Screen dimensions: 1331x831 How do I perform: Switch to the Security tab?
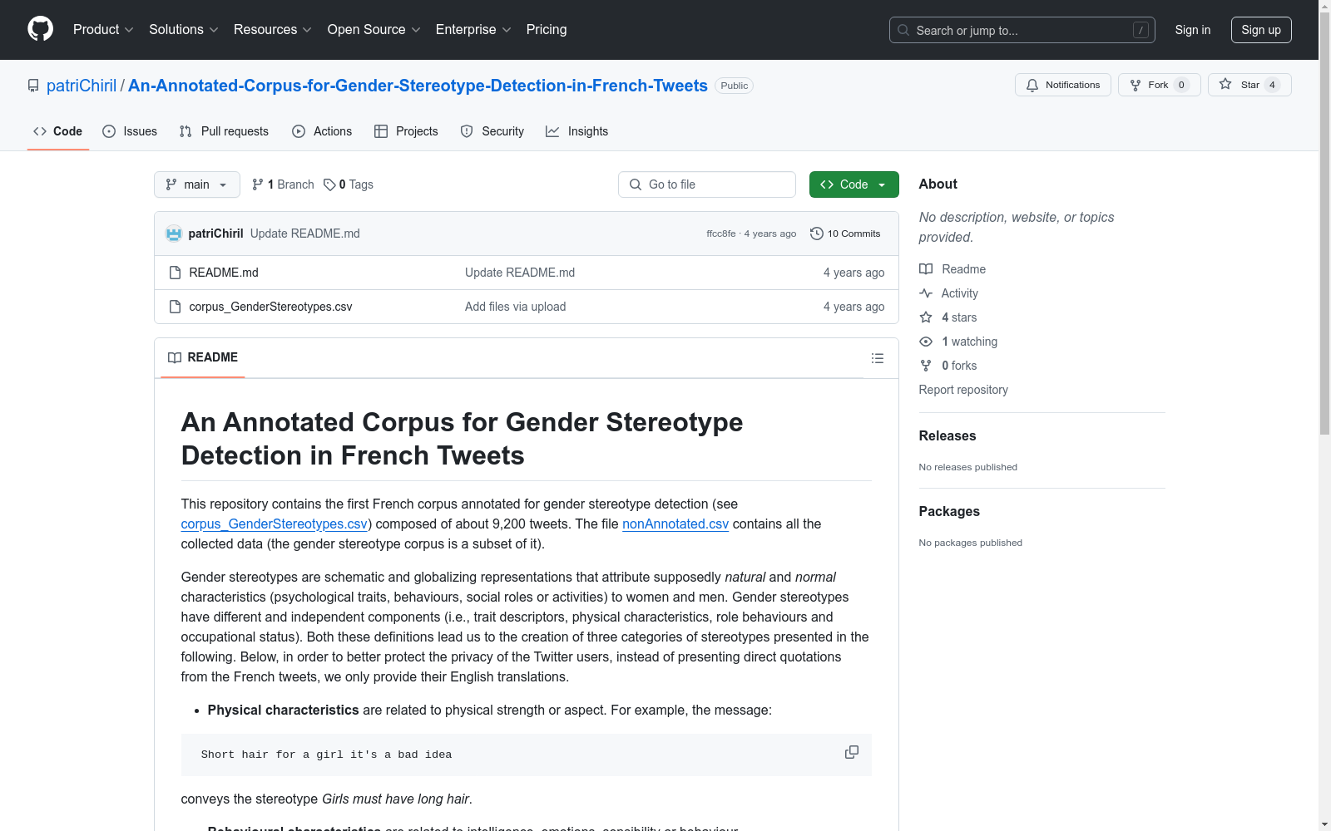click(x=492, y=131)
